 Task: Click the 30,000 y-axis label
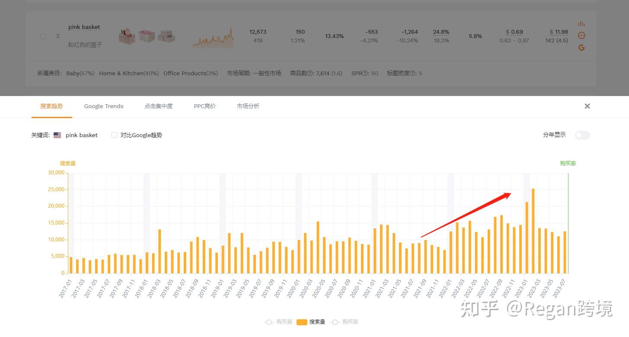click(56, 173)
